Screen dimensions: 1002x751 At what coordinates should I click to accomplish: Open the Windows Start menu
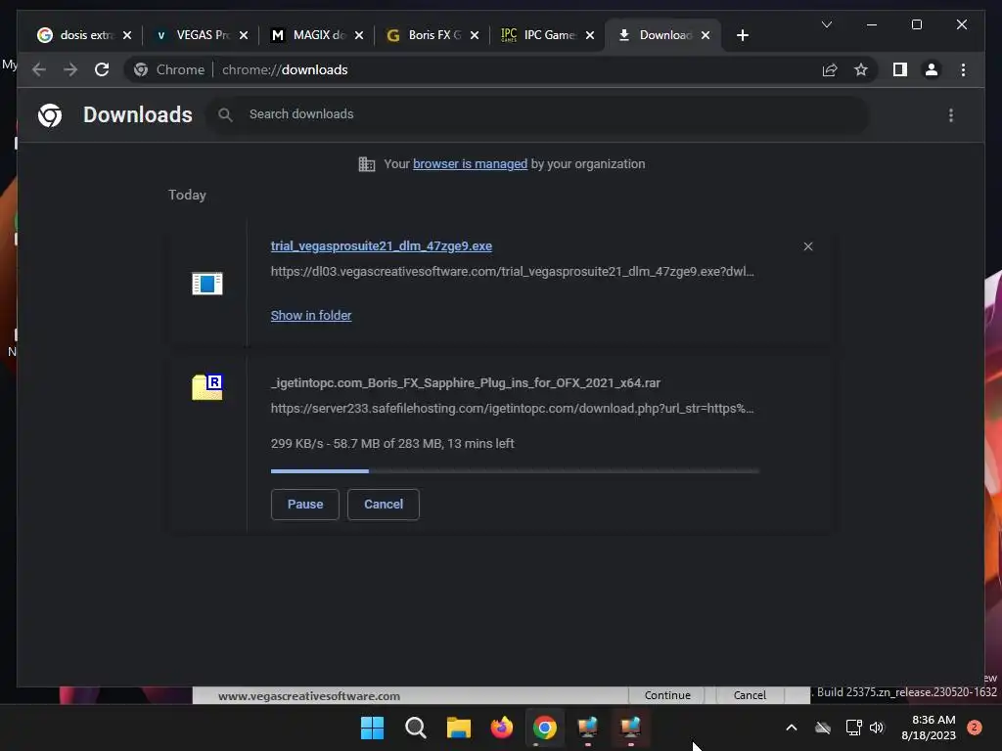[372, 728]
